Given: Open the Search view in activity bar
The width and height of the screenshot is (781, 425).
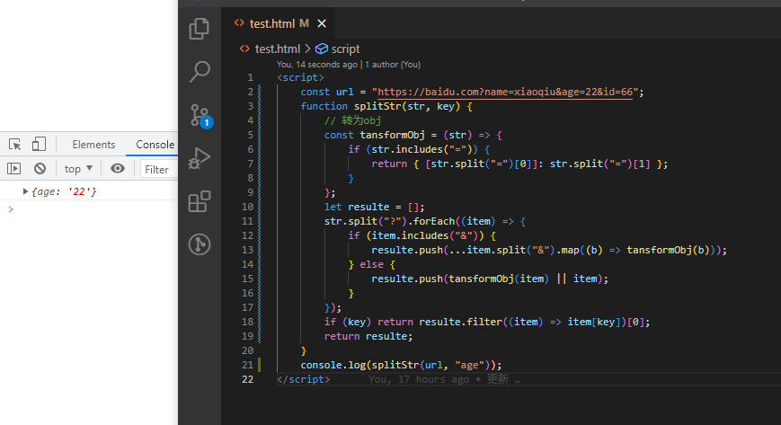Looking at the screenshot, I should coord(200,72).
